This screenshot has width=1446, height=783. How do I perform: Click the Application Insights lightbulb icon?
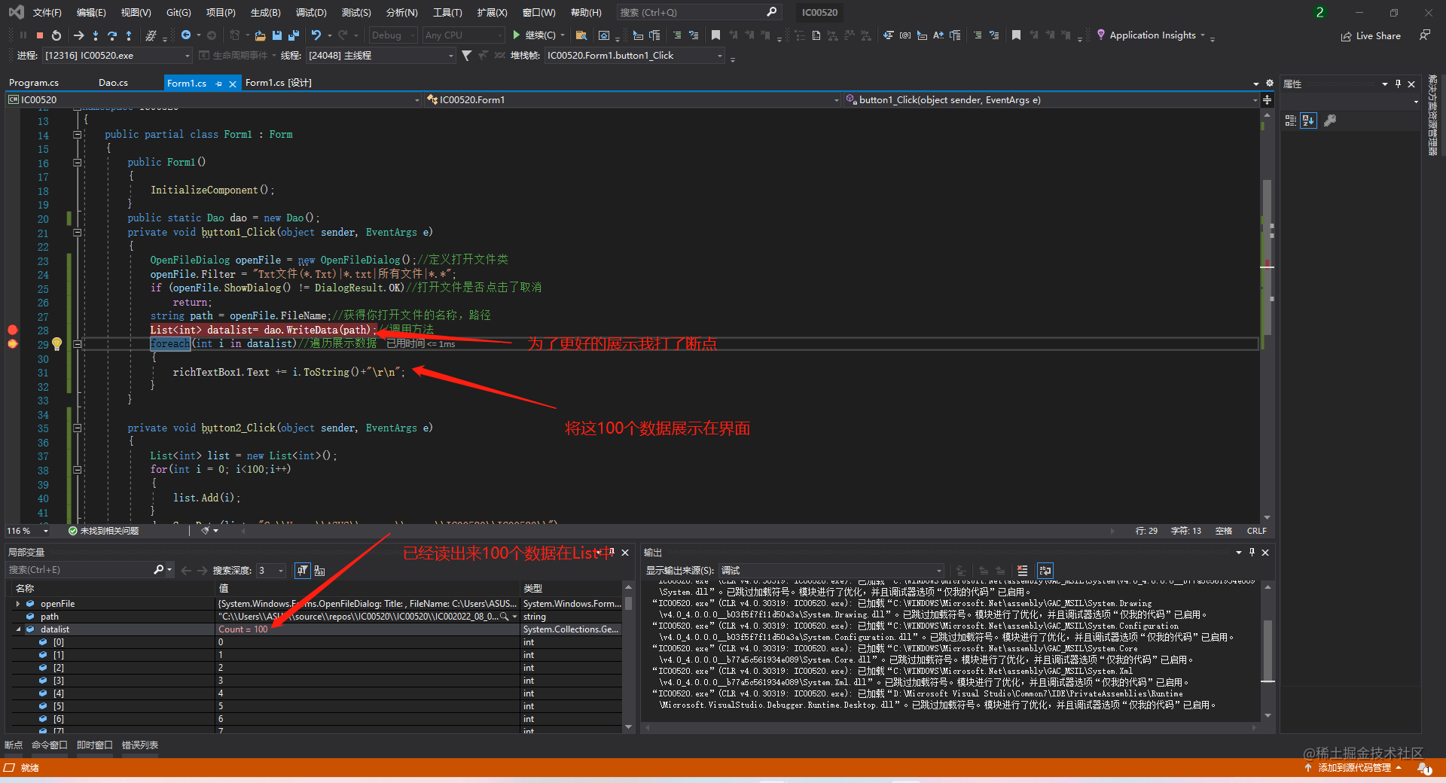(1101, 35)
